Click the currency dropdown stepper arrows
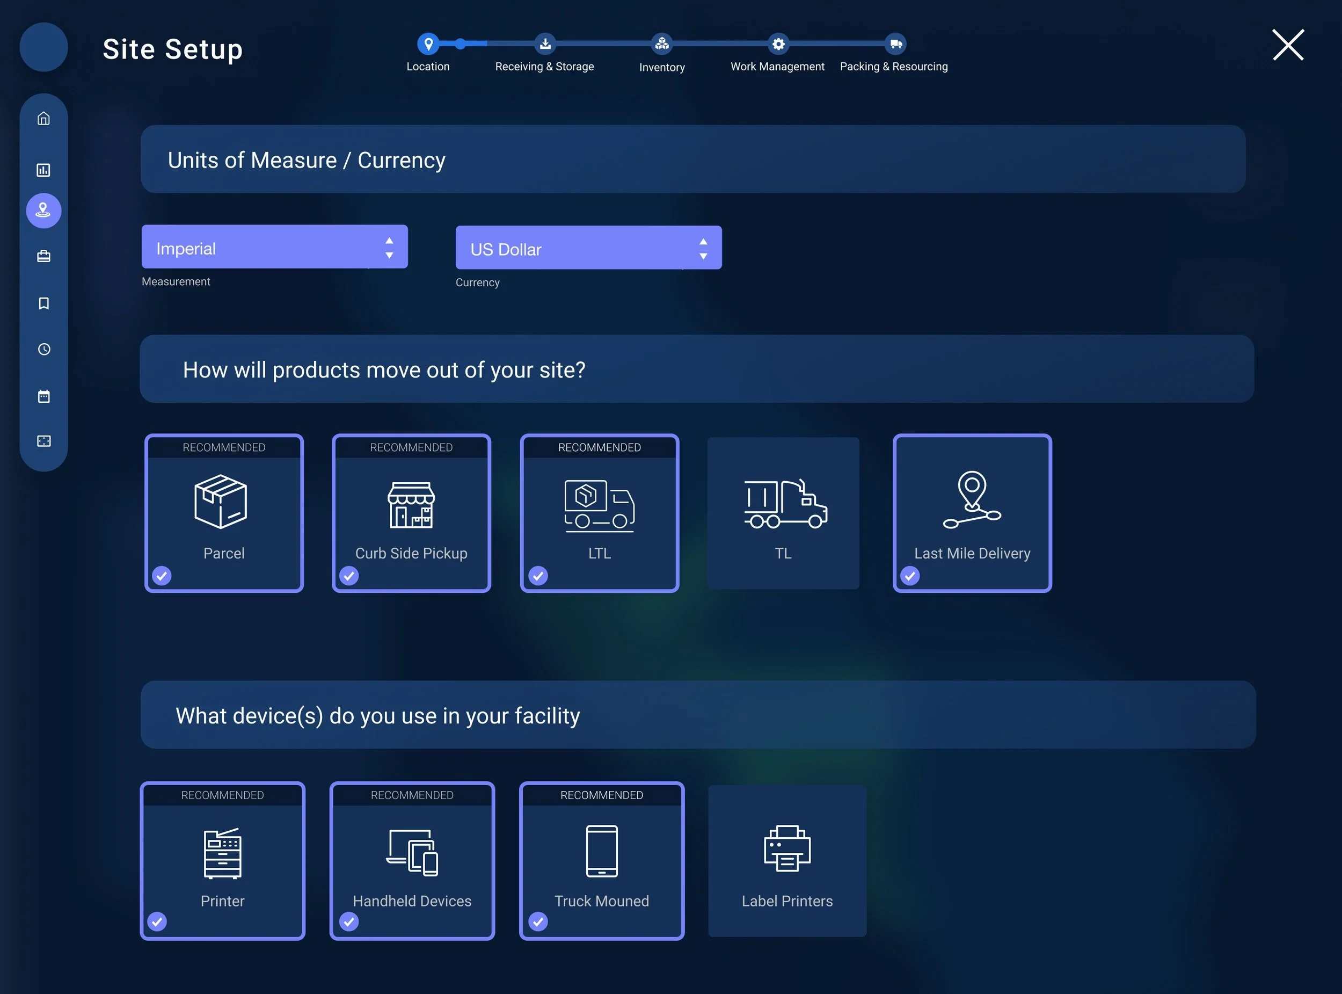 [x=703, y=249]
